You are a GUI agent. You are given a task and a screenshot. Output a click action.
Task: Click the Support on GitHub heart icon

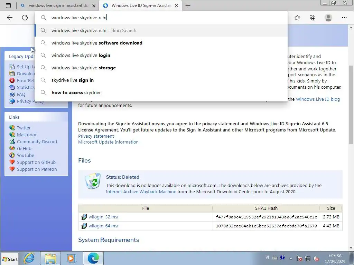click(x=12, y=162)
